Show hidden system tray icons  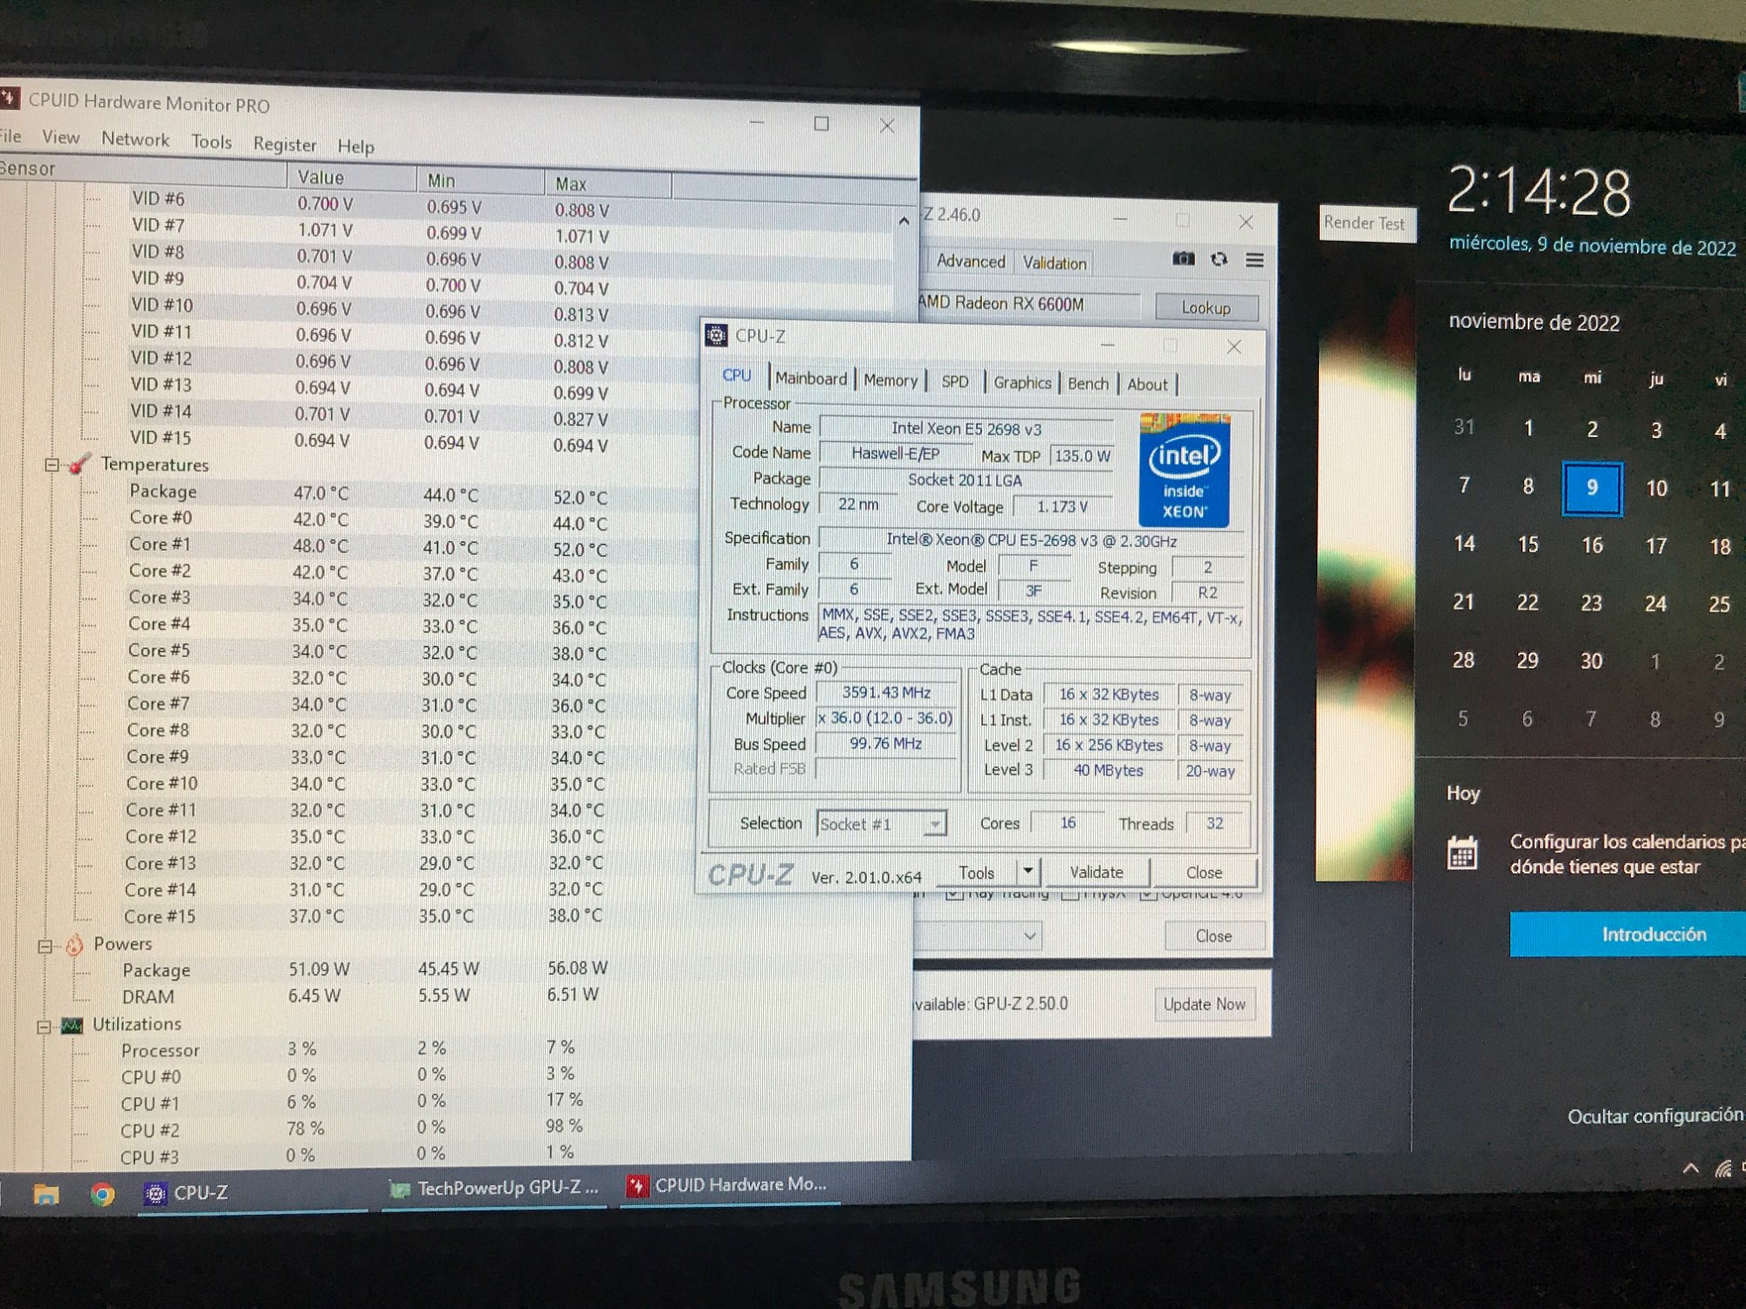[x=1691, y=1168]
